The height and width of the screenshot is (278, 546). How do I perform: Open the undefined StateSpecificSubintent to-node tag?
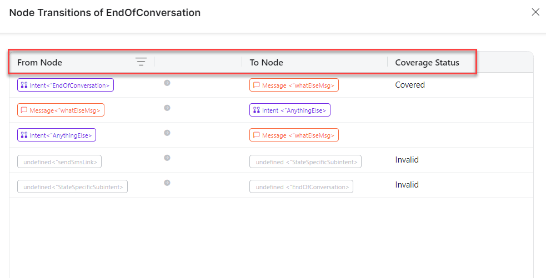pos(305,161)
